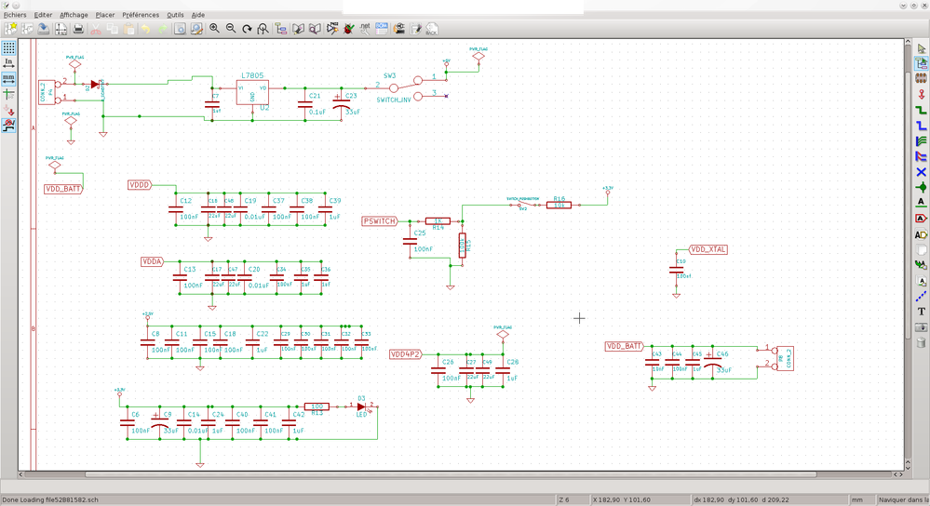This screenshot has width=930, height=506.
Task: Select the Delete item trash tool
Action: pyautogui.click(x=921, y=342)
